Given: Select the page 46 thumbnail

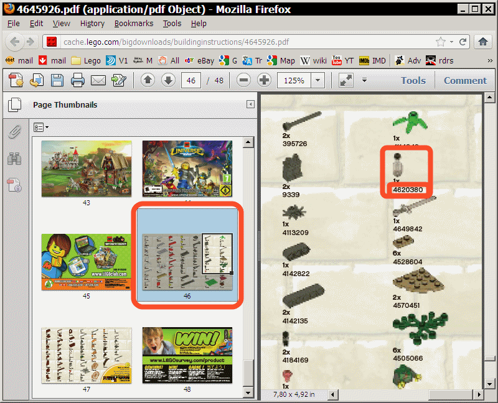Looking at the screenshot, I should (x=187, y=262).
